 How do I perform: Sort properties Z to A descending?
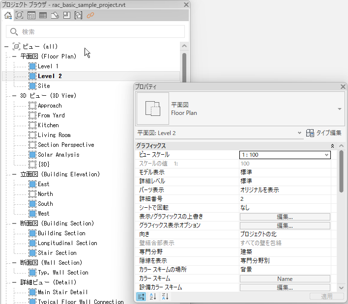click(x=165, y=297)
